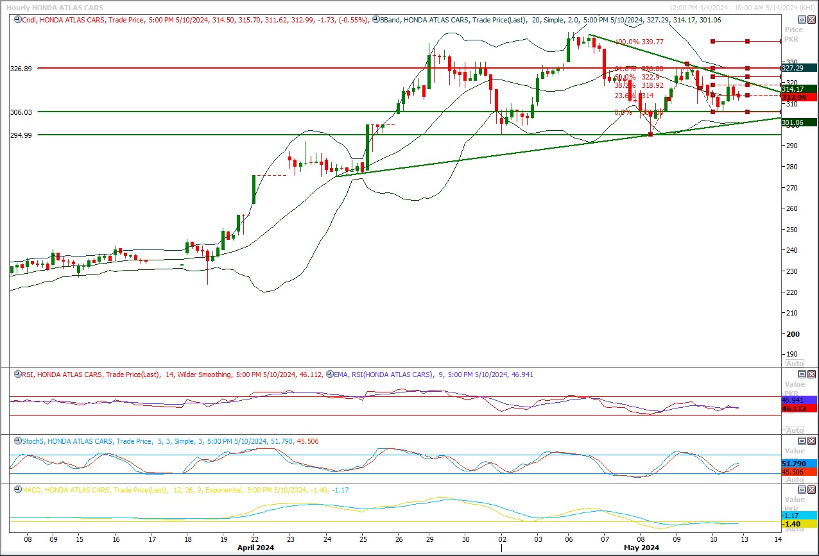Minimize the main price chart panel

[802, 20]
